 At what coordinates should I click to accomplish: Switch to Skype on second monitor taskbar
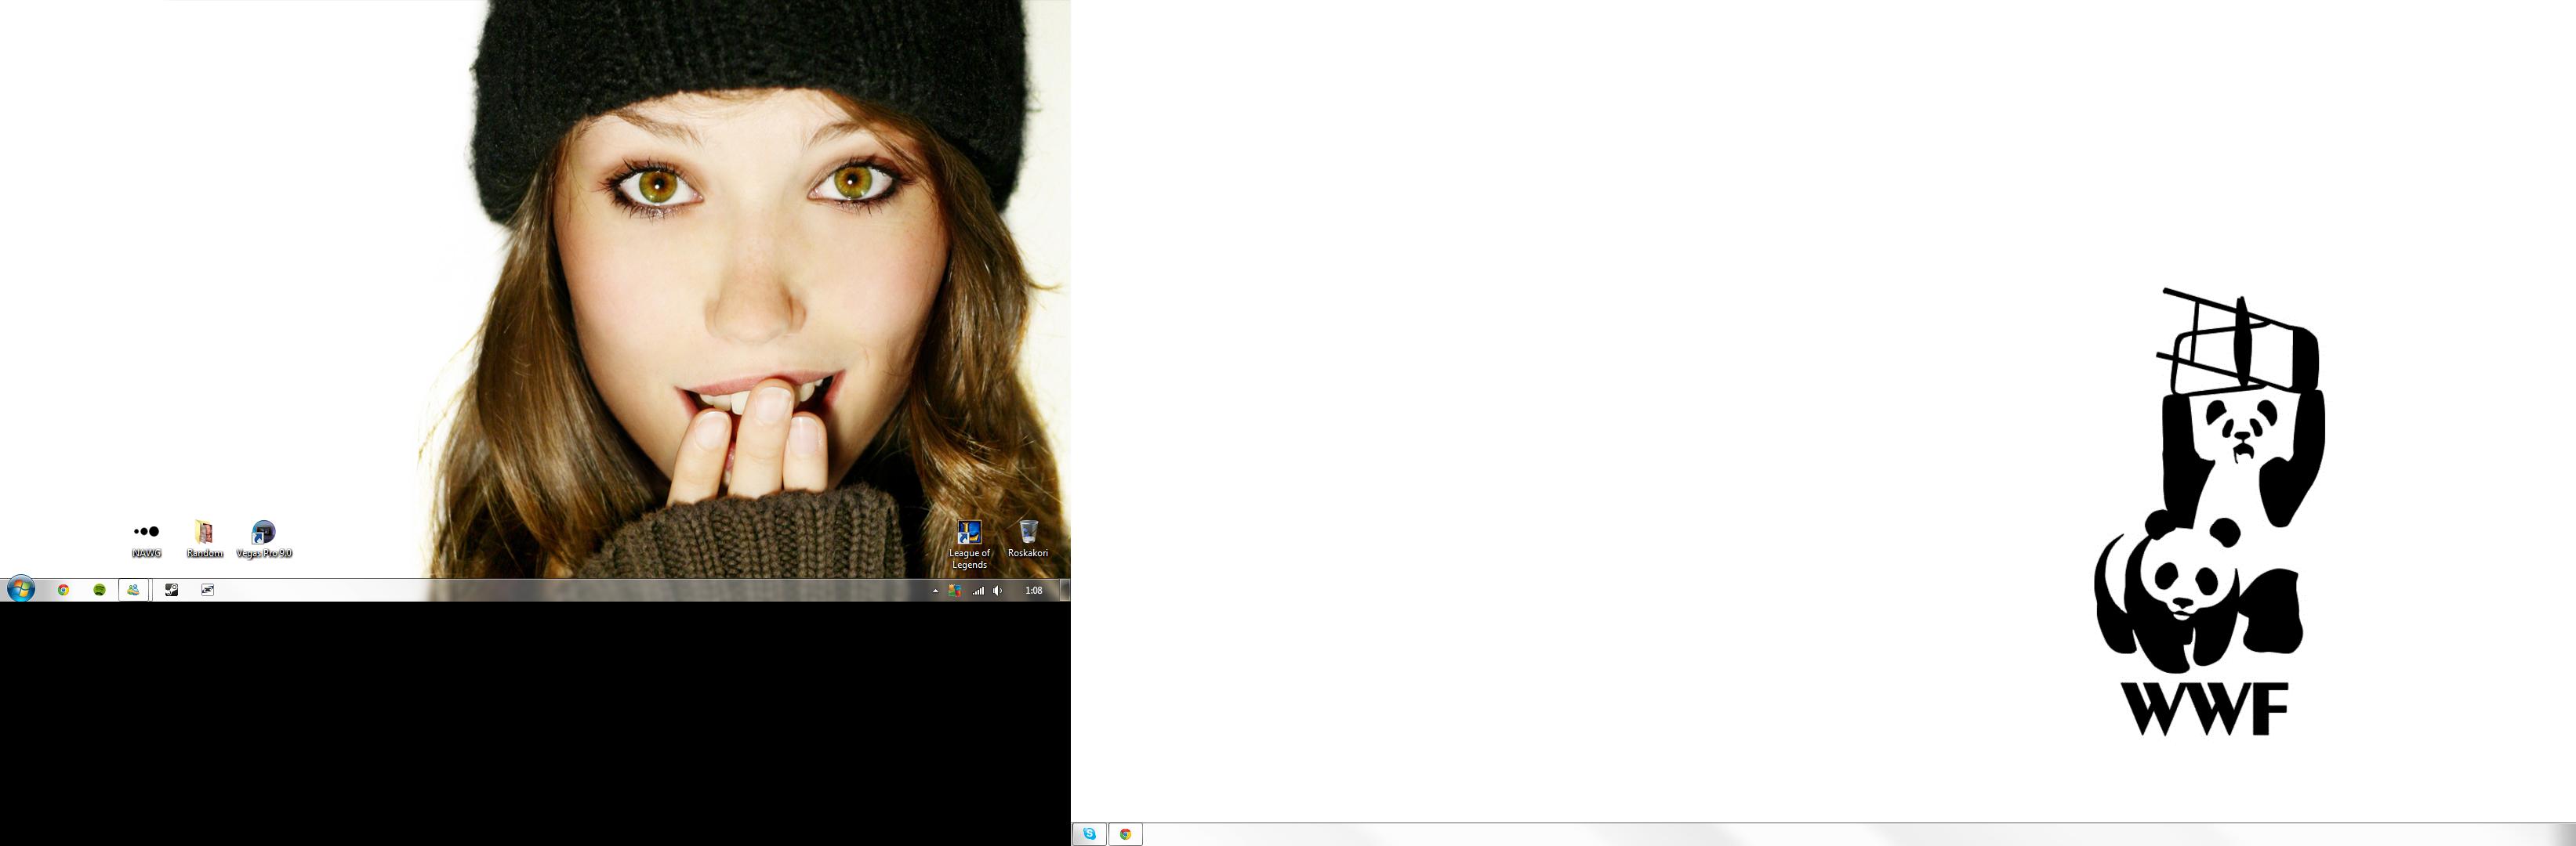click(1089, 834)
